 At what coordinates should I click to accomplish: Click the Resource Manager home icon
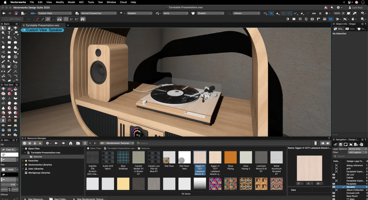point(71,143)
